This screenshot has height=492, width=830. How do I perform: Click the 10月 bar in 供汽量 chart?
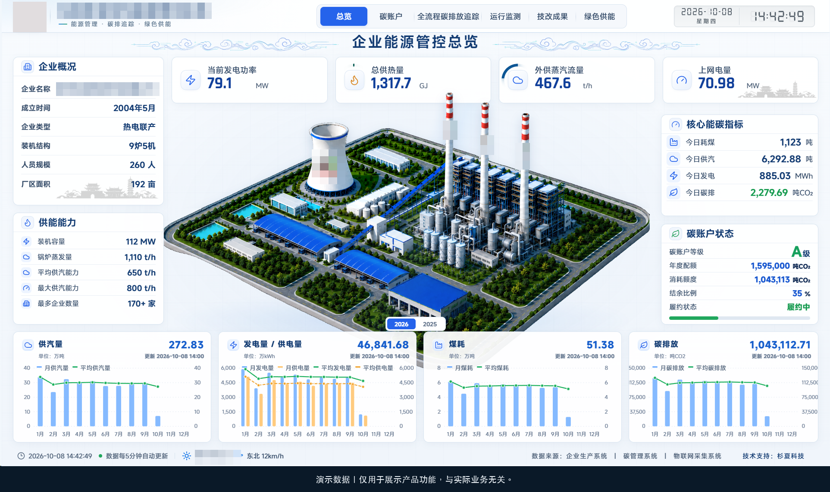click(158, 421)
